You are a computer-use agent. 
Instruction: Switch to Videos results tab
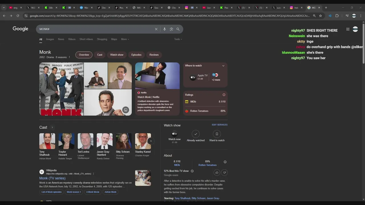(x=72, y=39)
